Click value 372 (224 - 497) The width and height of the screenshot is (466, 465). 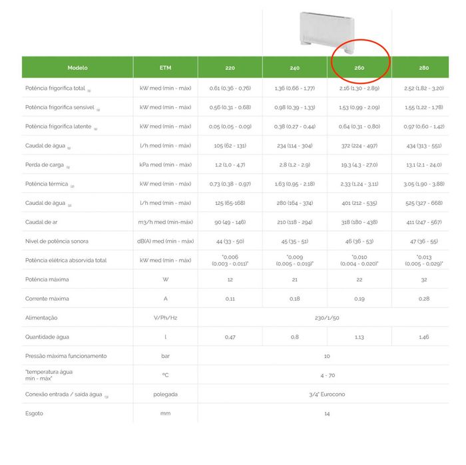click(359, 146)
